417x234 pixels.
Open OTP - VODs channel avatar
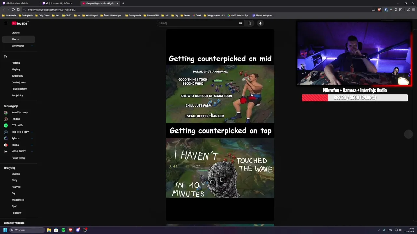tap(6, 125)
